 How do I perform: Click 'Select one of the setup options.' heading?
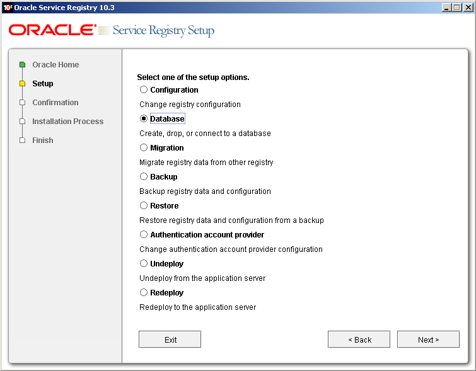click(193, 77)
